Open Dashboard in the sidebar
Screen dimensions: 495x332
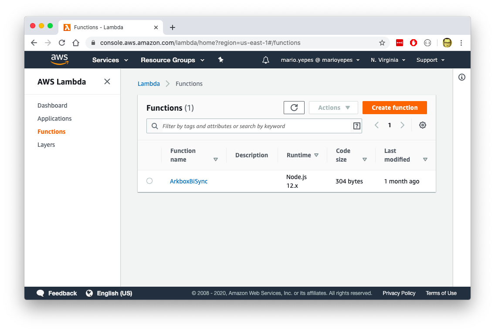[x=52, y=105]
